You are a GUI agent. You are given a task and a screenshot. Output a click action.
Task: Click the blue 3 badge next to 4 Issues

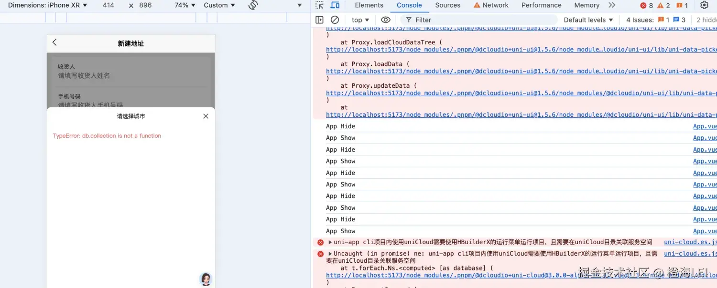pyautogui.click(x=679, y=20)
